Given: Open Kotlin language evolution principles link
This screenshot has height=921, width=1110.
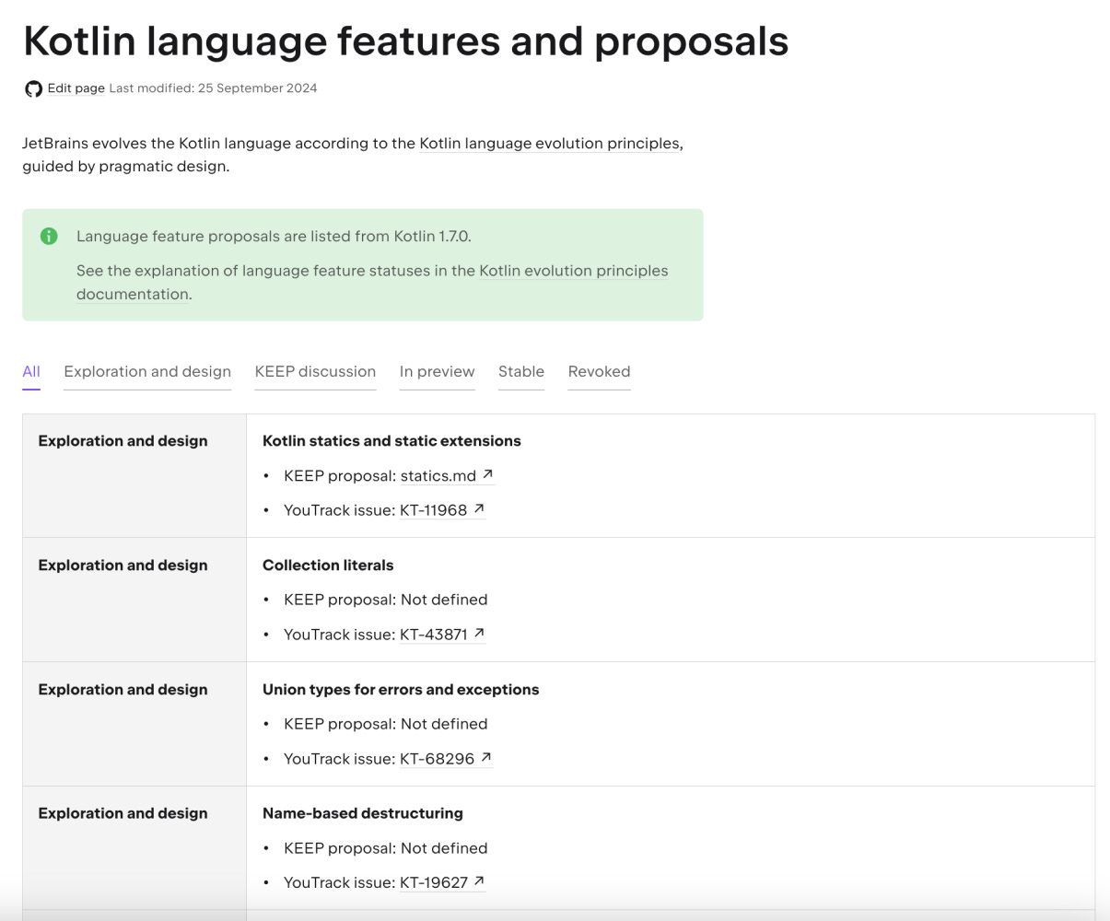Looking at the screenshot, I should pos(550,144).
